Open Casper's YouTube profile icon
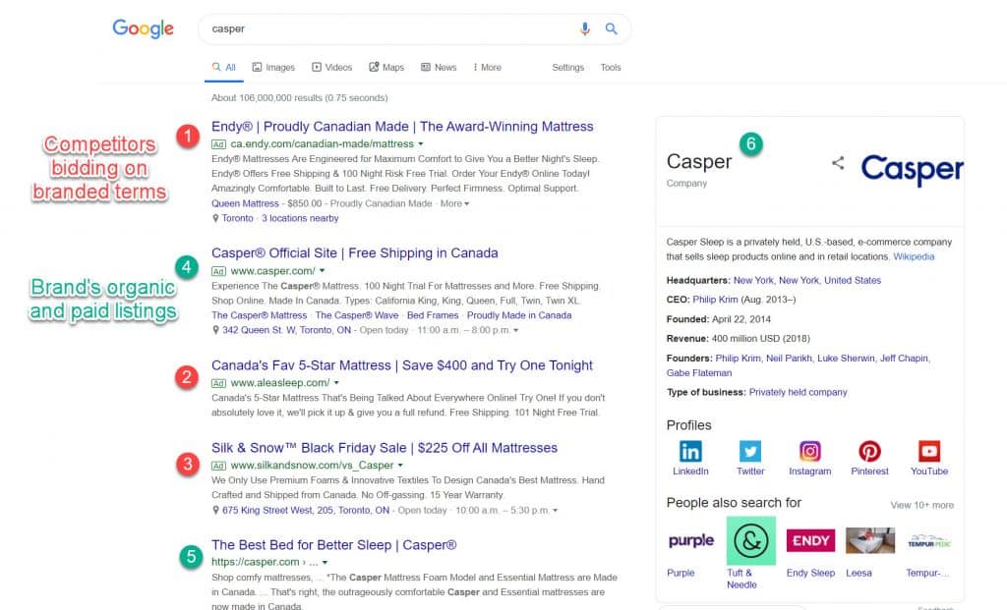 (928, 452)
